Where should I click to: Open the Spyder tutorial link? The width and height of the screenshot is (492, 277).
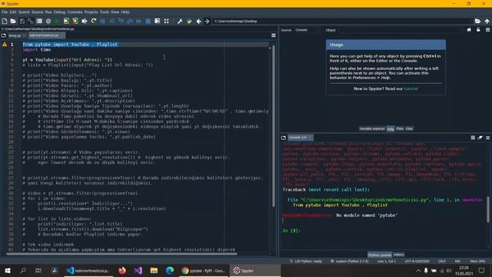pos(411,88)
